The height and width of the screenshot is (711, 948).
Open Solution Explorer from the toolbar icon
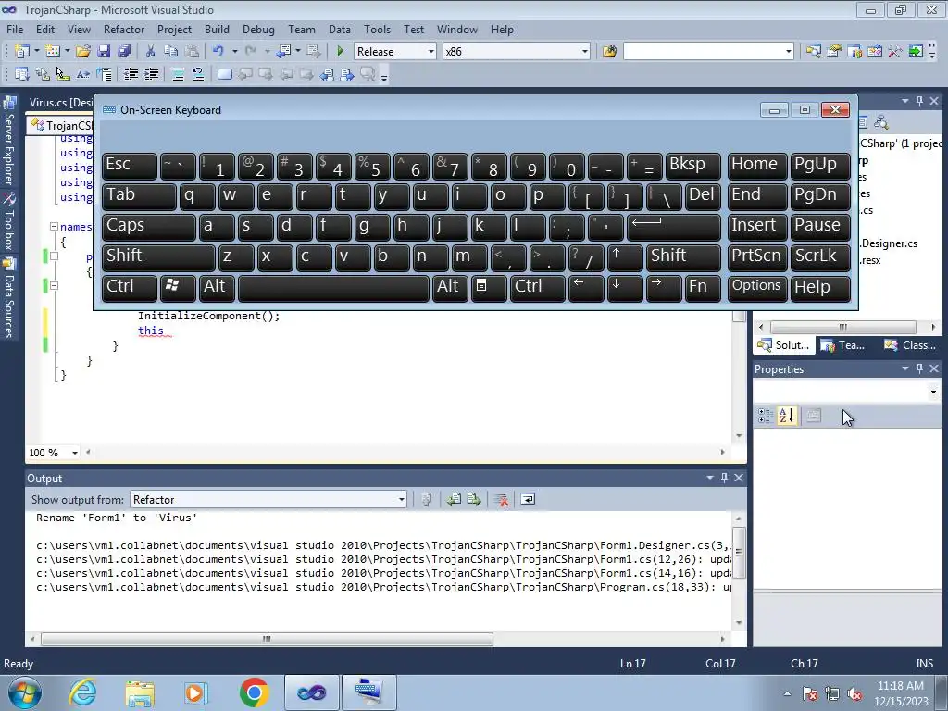(814, 52)
